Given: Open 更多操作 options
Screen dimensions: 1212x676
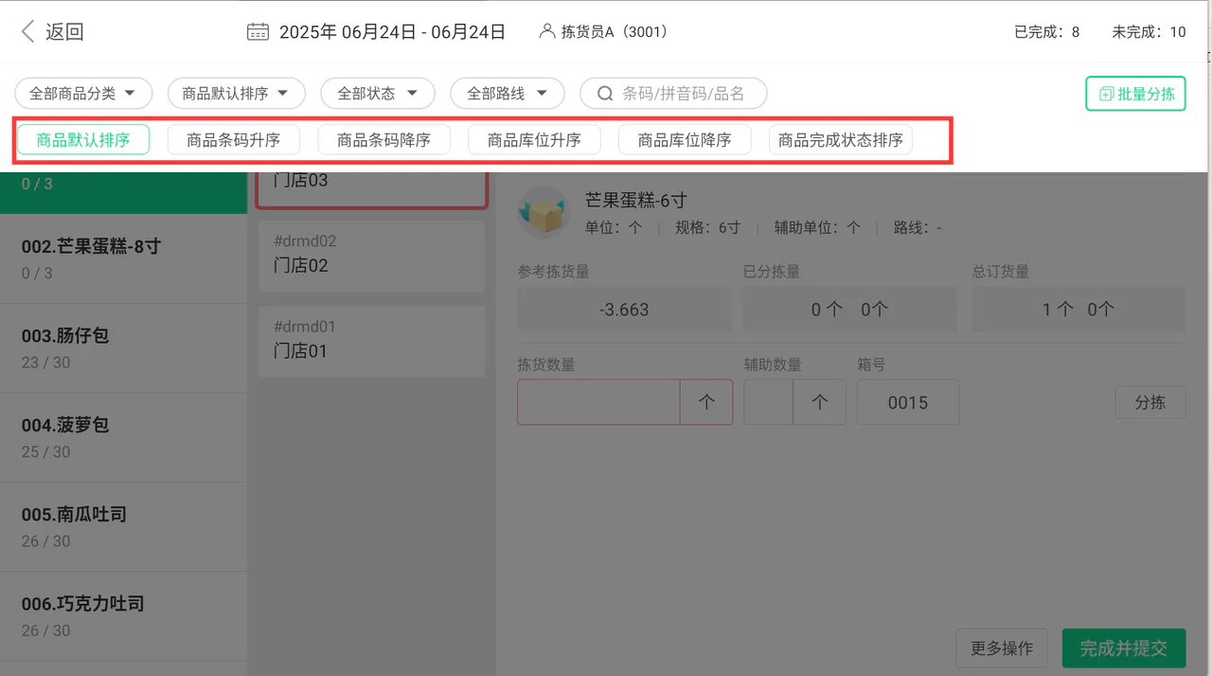Looking at the screenshot, I should tap(1002, 649).
